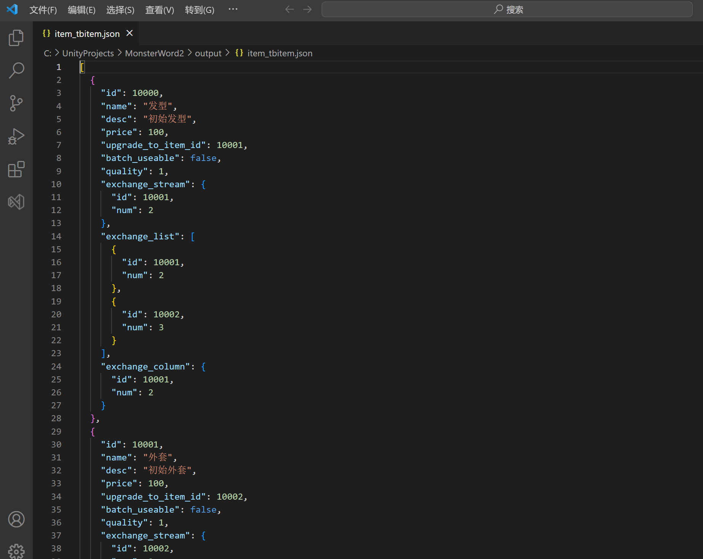Click the "batch_useable" key on line 8
This screenshot has height=559, width=703.
pyautogui.click(x=140, y=158)
